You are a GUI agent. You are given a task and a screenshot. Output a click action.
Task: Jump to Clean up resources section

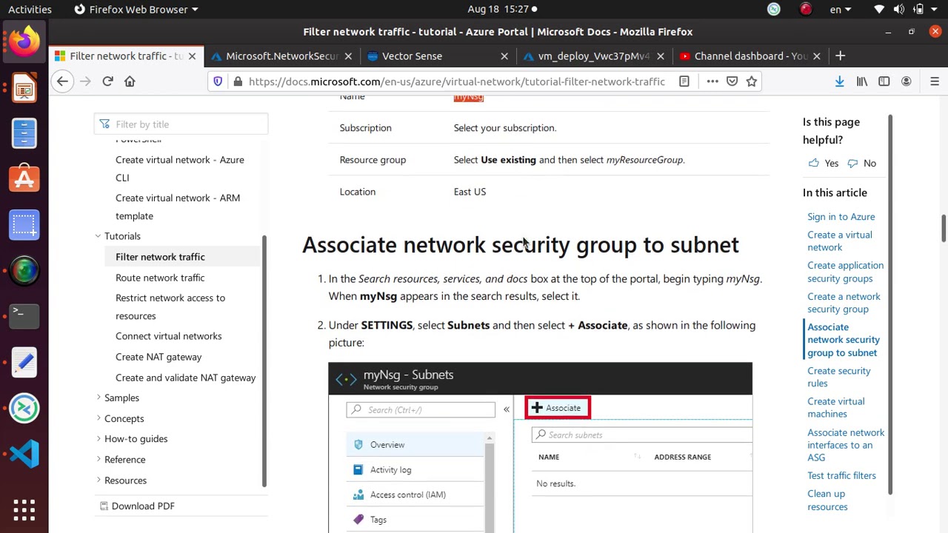point(827,500)
